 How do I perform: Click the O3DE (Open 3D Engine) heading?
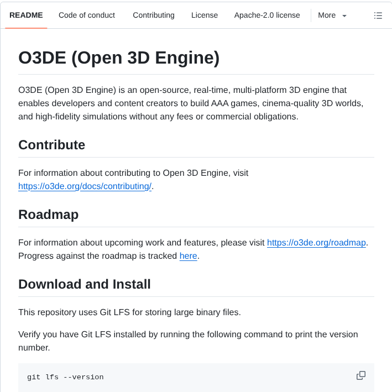[119, 58]
